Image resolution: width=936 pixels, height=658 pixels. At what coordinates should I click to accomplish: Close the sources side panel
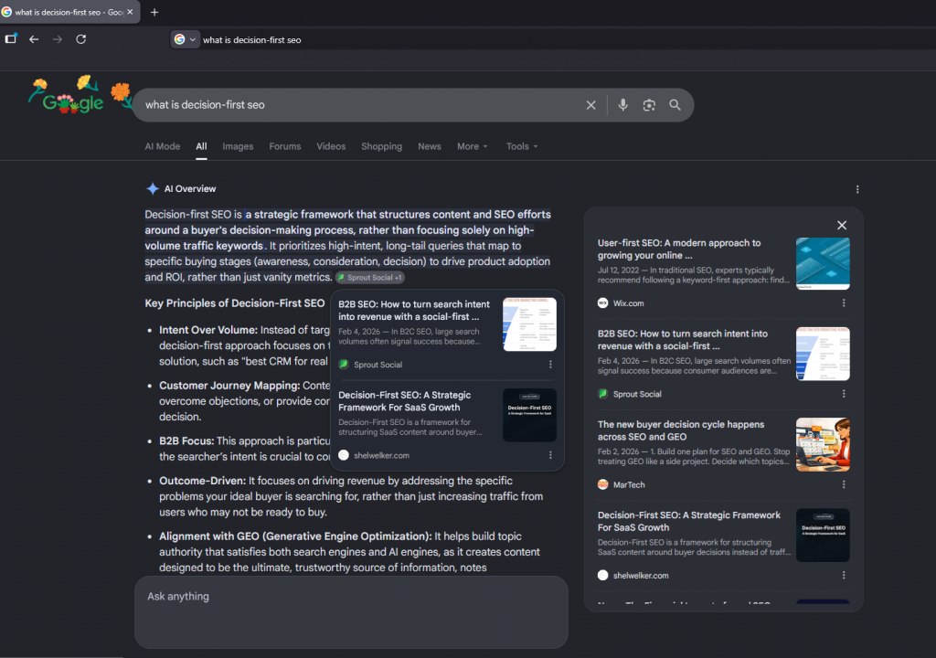coord(842,225)
